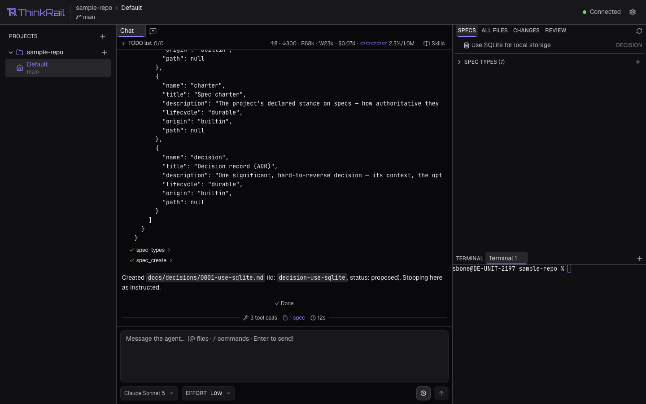This screenshot has height=404, width=646.
Task: Click the document icon of the SQLite spec
Action: [467, 45]
